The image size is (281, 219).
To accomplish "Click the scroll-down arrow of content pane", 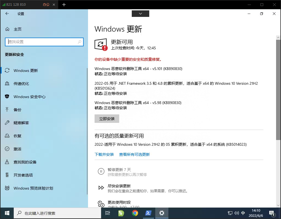I will coord(278,205).
